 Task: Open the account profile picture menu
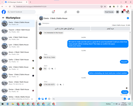coord(127,12)
